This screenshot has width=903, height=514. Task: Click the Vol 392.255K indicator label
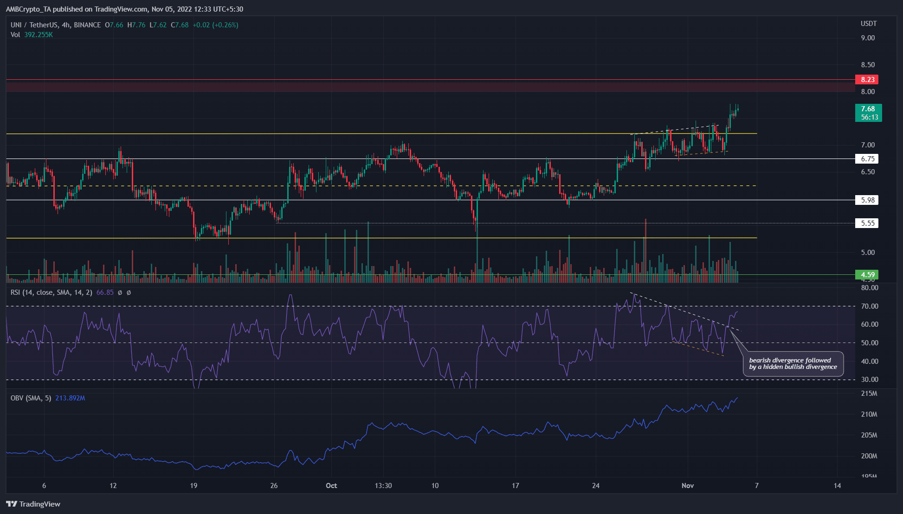[32, 35]
